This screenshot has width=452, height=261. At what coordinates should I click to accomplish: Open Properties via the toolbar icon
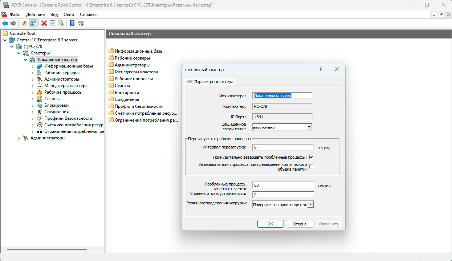[53, 24]
